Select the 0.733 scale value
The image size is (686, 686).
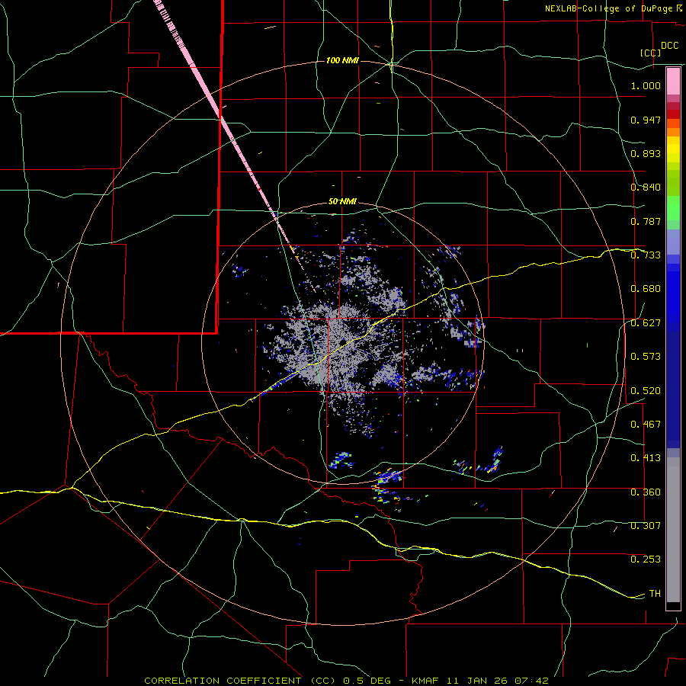(646, 255)
